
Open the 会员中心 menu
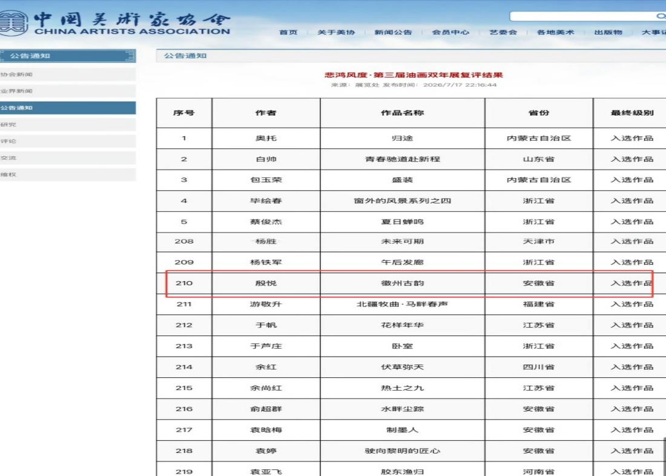coord(450,32)
